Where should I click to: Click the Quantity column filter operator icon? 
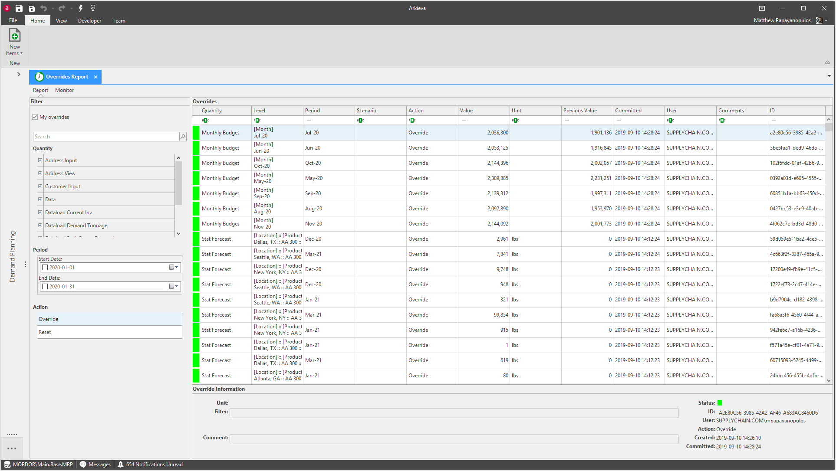[205, 121]
